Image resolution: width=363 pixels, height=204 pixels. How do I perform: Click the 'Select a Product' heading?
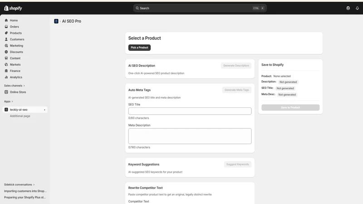pos(144,38)
